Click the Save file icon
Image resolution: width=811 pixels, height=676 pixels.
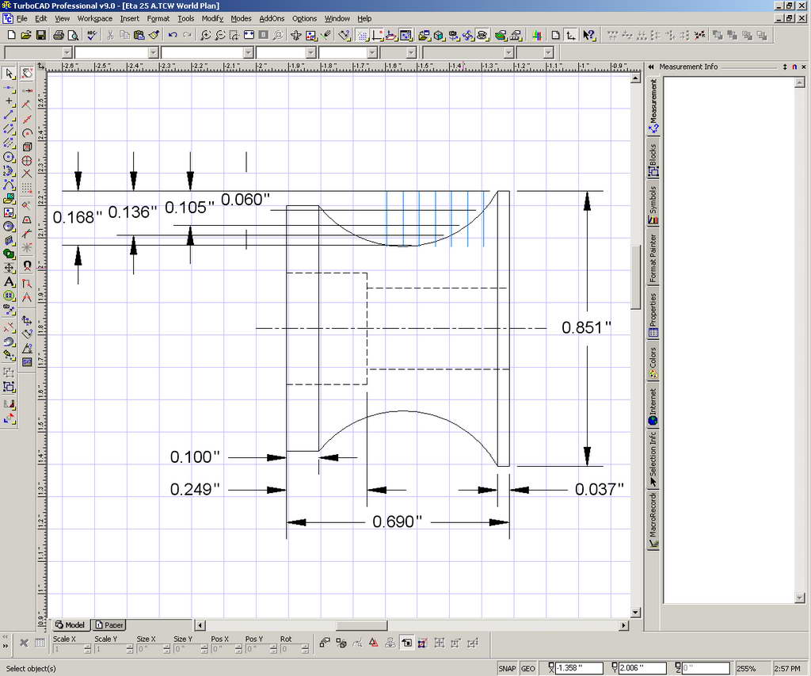41,35
